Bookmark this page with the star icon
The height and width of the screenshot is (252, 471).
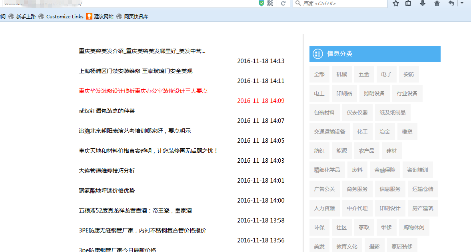395,4
